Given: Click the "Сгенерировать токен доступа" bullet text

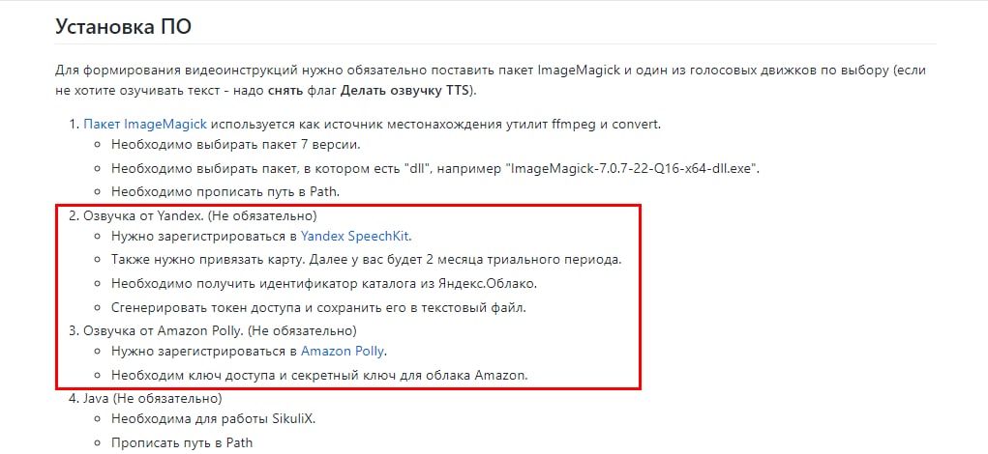Looking at the screenshot, I should (318, 308).
